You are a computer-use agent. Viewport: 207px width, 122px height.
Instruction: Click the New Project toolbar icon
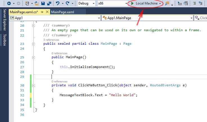tap(27, 3)
